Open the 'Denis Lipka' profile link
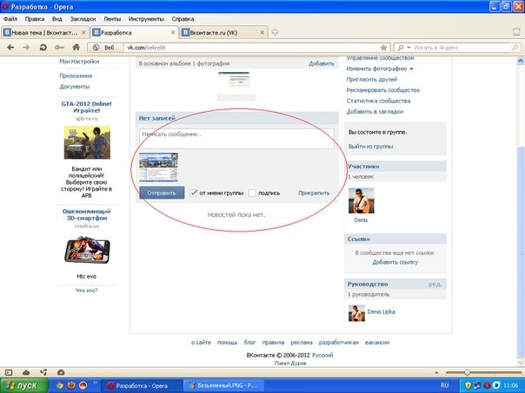 click(381, 311)
